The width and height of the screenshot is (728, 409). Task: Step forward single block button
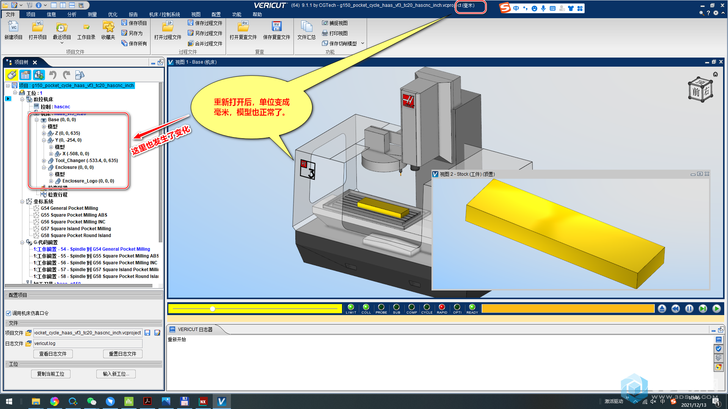[703, 309]
